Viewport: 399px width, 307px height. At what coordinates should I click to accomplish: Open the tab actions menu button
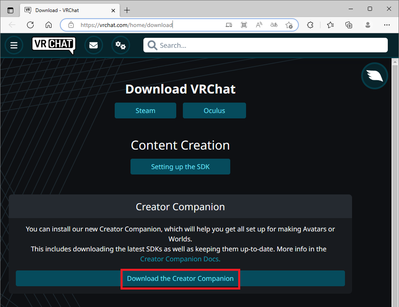point(10,10)
